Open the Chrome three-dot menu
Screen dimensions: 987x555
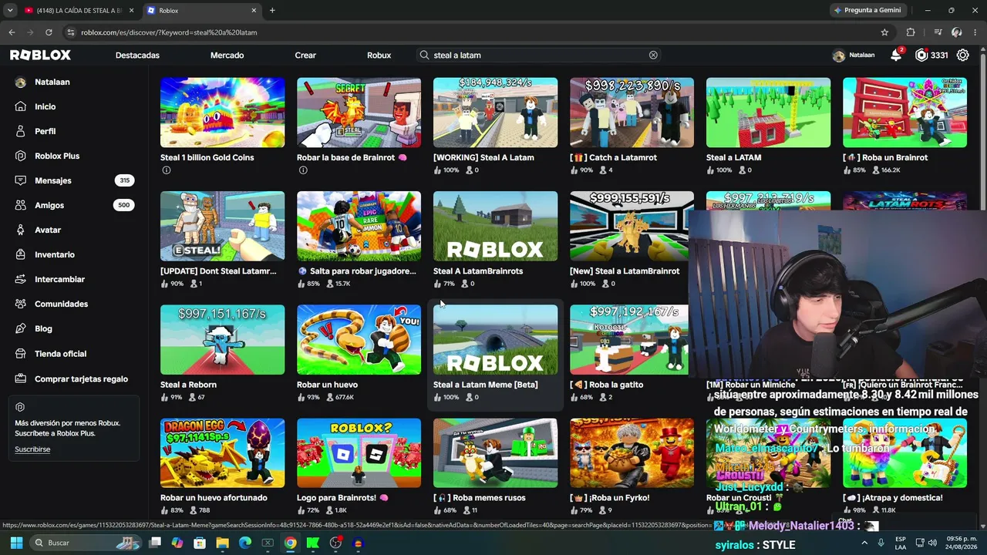click(975, 32)
